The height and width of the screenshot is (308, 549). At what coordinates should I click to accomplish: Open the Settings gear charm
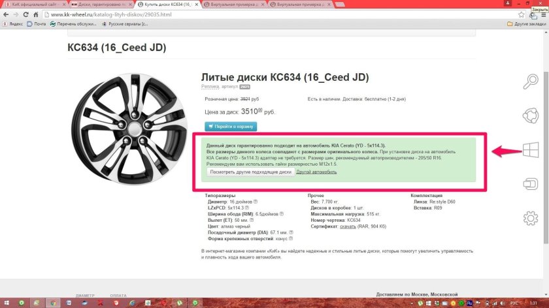click(x=531, y=218)
